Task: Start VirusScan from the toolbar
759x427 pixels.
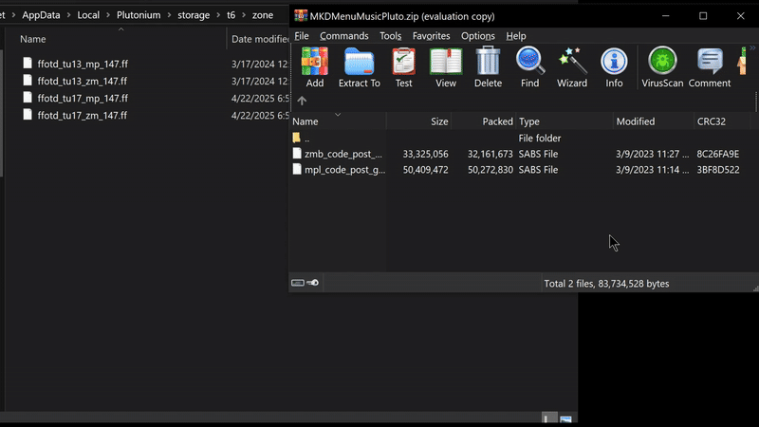Action: (662, 66)
